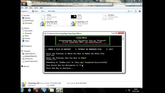Viewport: 165px width, 93px height.
Task: Click the action center tray icon
Action: tap(129, 90)
